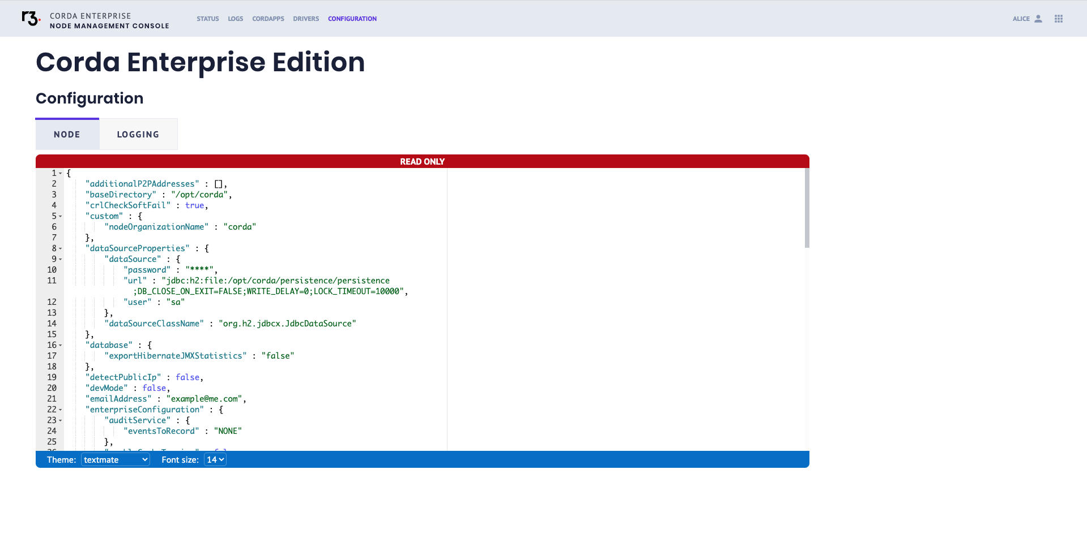Open the Alice user profile icon

[x=1038, y=19]
